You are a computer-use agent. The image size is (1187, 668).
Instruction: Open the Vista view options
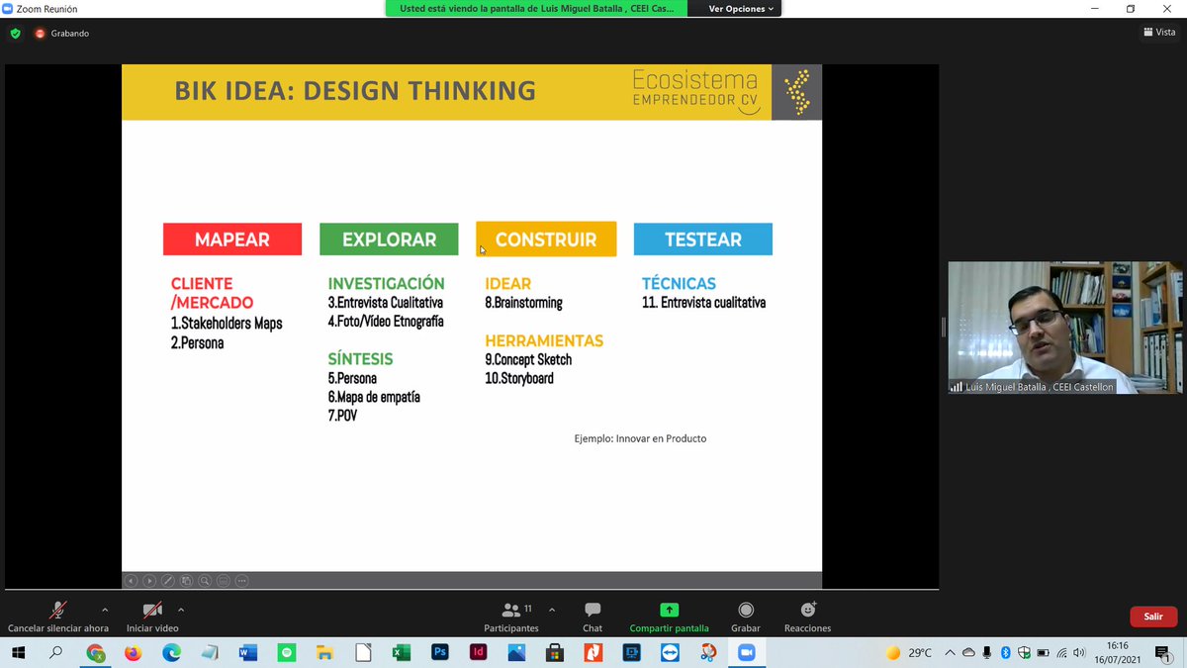[1159, 33]
